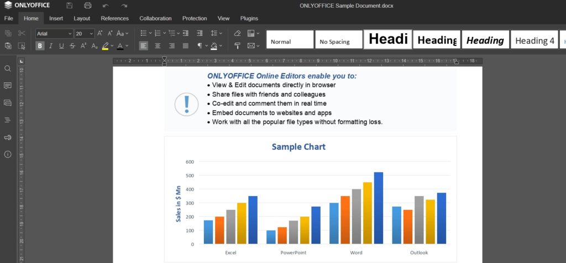Click the tab stop selector at ruler corner
This screenshot has height=263, width=566.
(x=22, y=61)
